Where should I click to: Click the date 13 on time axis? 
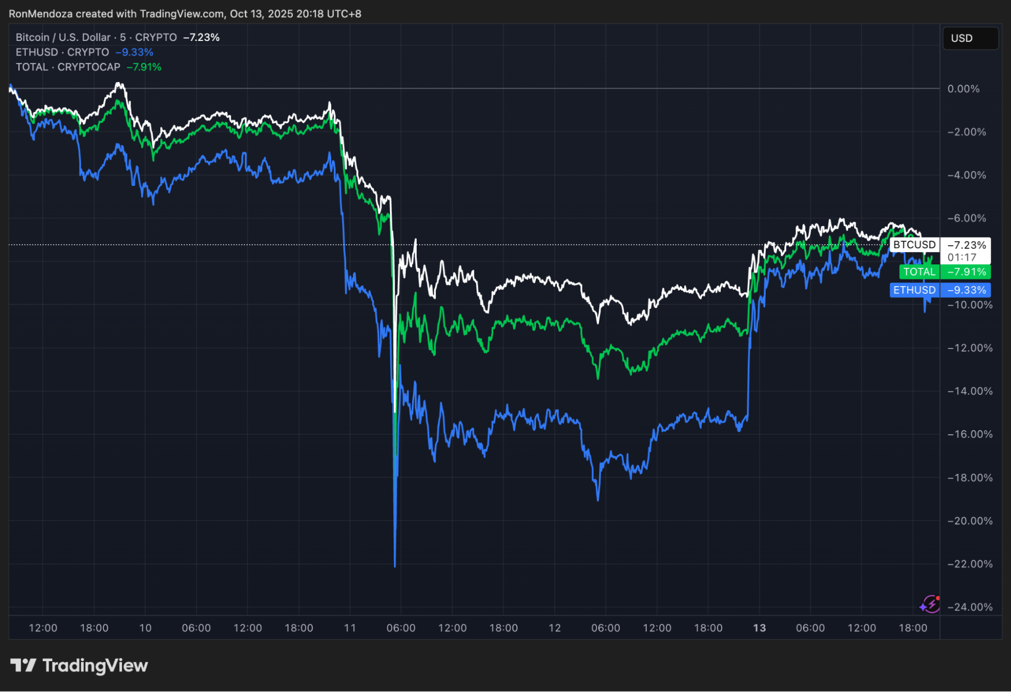[x=759, y=628]
